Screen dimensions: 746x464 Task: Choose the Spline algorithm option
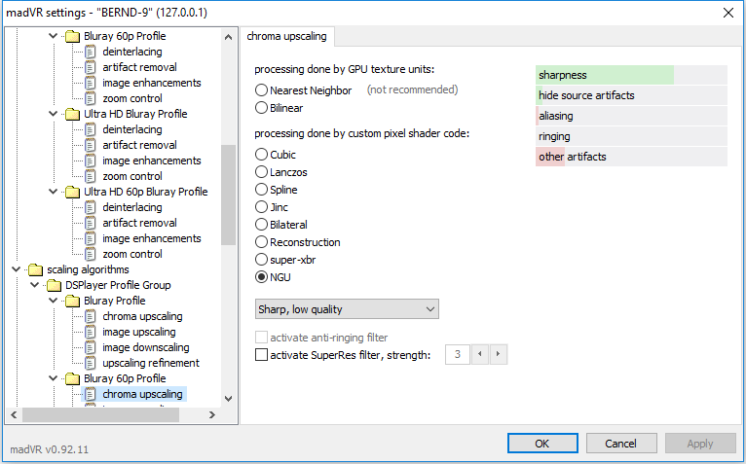[261, 190]
